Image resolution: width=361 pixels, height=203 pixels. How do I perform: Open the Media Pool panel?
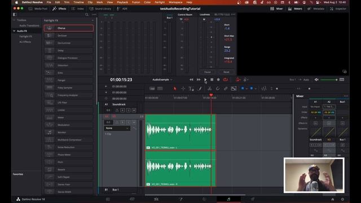38,9
